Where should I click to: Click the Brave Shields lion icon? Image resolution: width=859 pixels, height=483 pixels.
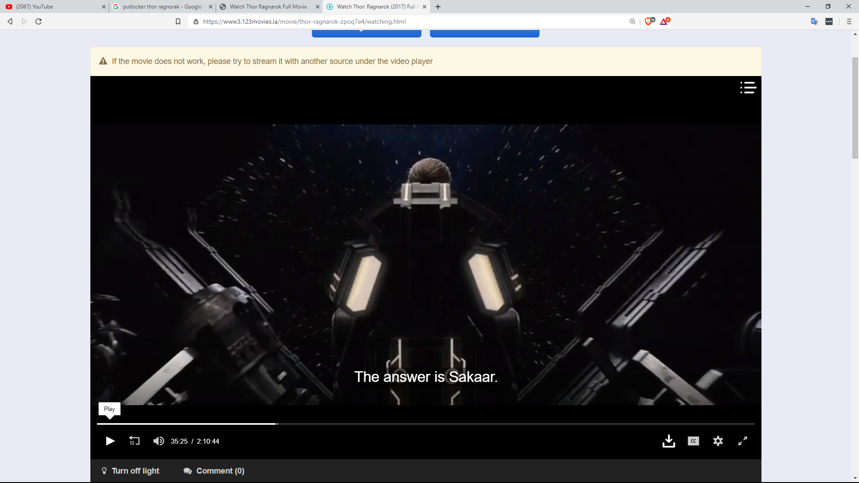click(x=648, y=21)
